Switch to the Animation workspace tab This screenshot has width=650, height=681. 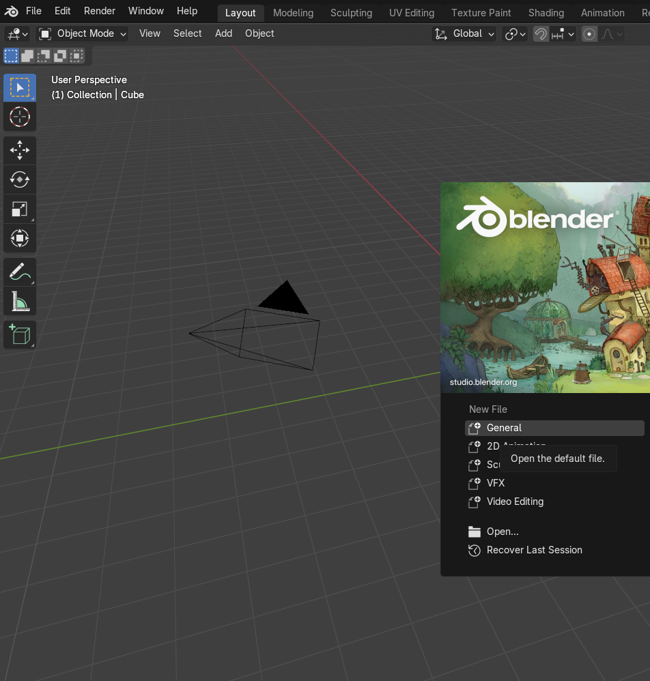click(x=603, y=13)
